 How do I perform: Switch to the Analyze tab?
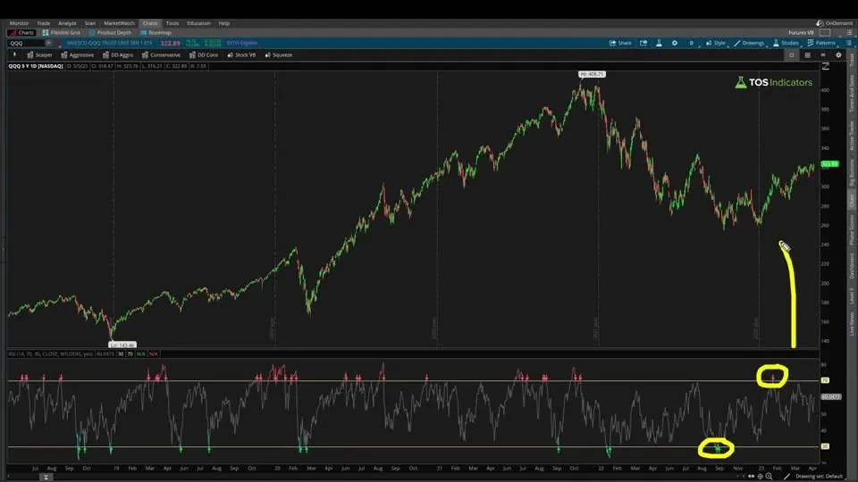pyautogui.click(x=67, y=23)
